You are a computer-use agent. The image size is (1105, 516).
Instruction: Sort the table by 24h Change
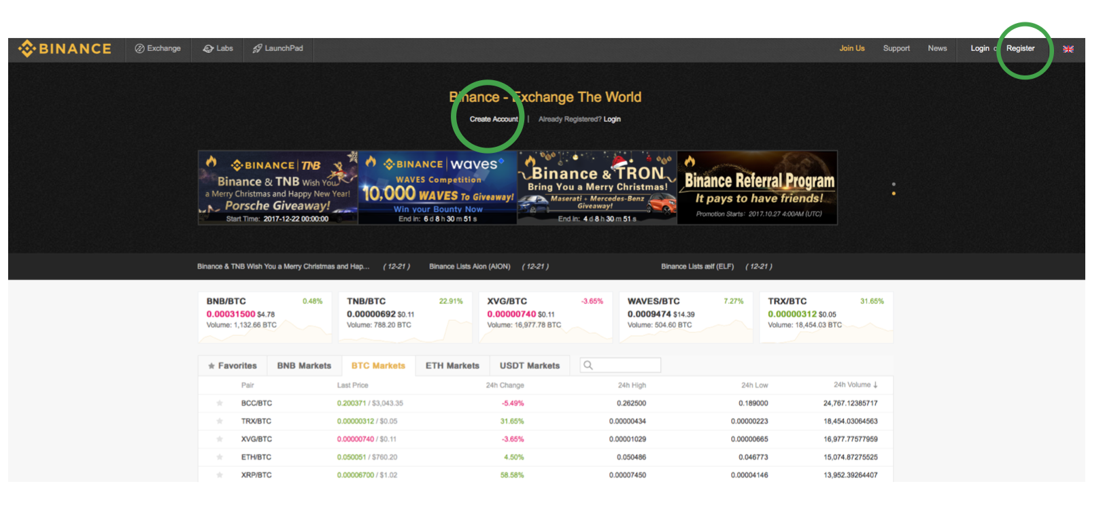(505, 385)
